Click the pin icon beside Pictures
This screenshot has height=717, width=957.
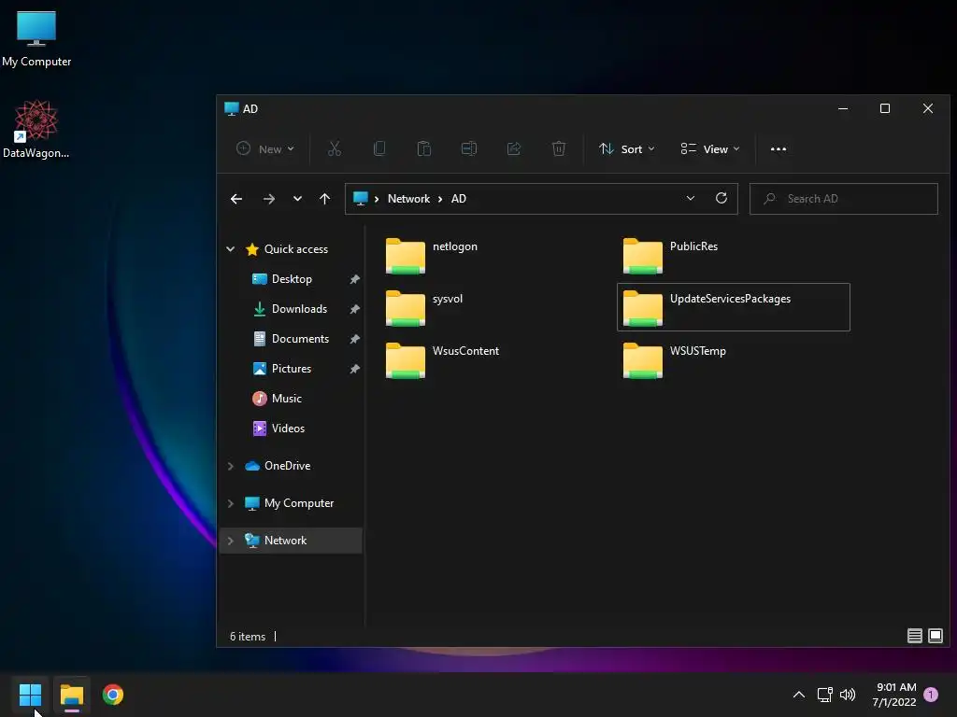[354, 369]
